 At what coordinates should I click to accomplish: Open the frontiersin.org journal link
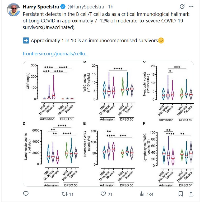coord(55,54)
